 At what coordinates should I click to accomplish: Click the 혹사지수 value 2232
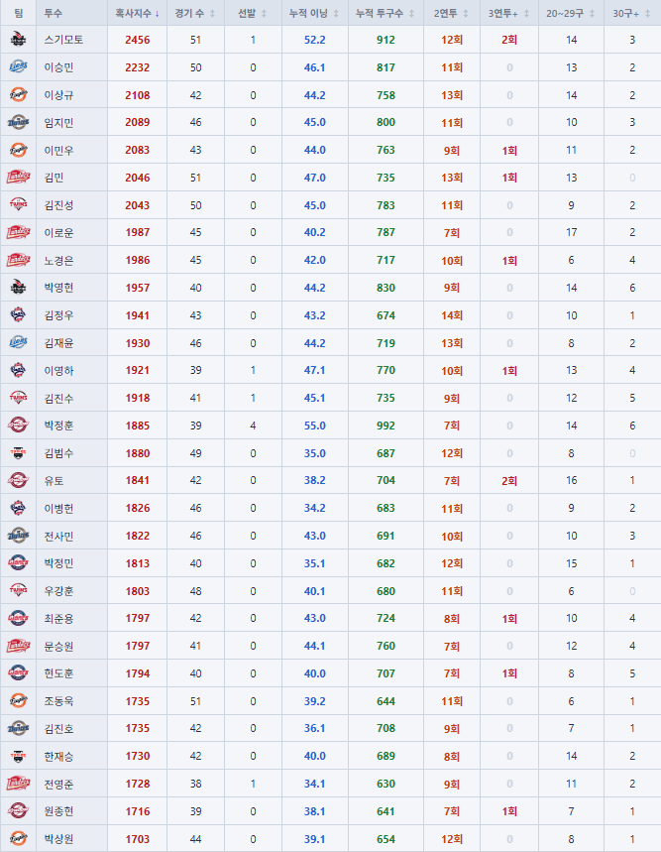138,67
